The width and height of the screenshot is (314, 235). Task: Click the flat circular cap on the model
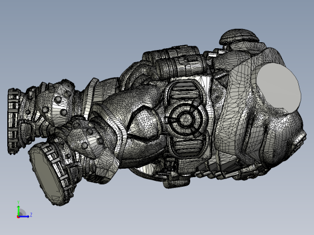[x=279, y=88]
